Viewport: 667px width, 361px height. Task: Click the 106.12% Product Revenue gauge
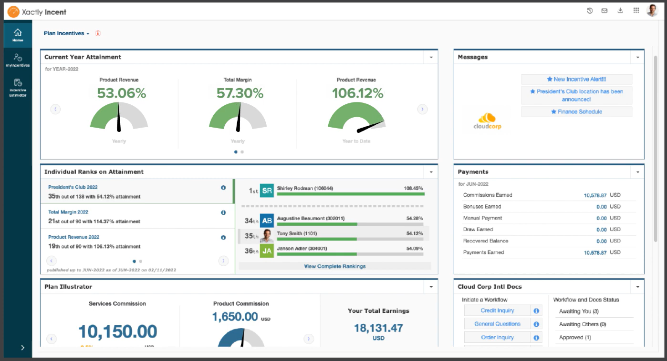point(356,117)
